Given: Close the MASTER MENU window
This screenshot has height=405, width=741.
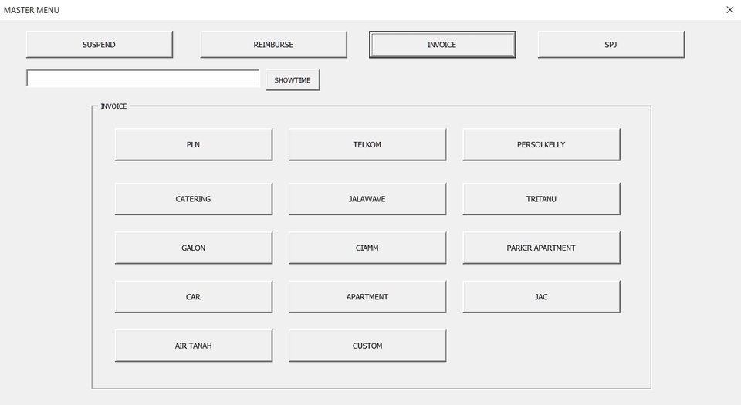Looking at the screenshot, I should click(x=729, y=10).
